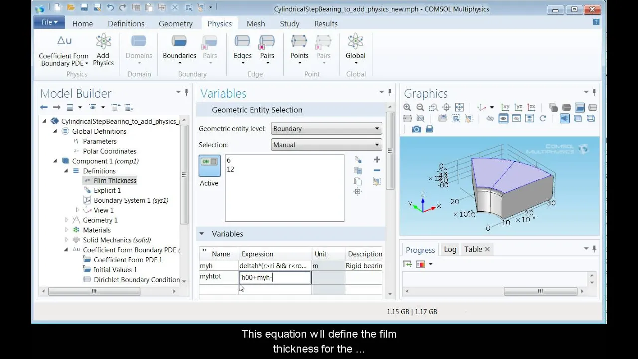
Task: Go to next node in Model Builder
Action: (56, 107)
